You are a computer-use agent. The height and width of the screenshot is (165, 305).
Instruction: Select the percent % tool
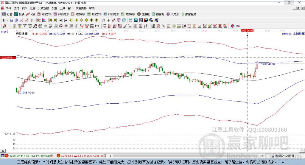164,26
